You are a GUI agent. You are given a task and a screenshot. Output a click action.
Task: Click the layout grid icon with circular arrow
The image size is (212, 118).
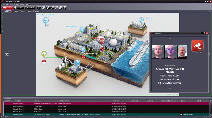click(x=48, y=8)
